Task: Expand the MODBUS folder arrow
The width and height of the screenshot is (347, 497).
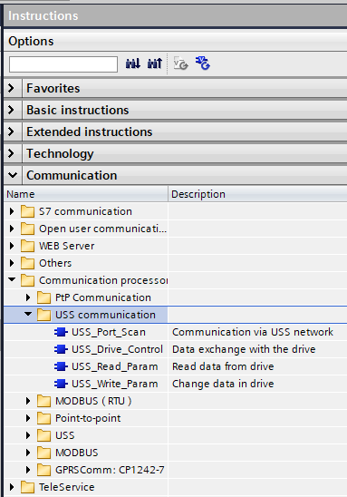Action: 28,453
